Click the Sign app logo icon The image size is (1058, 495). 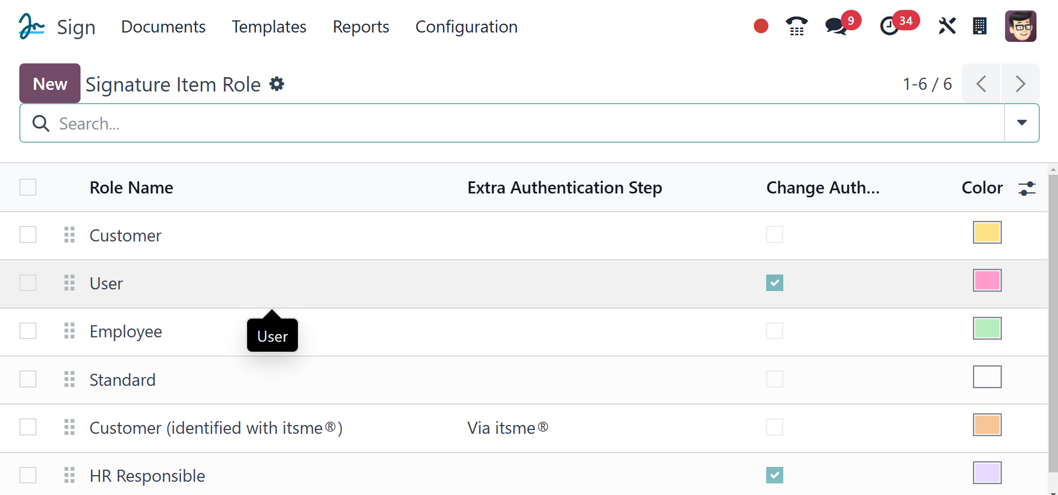[x=31, y=26]
